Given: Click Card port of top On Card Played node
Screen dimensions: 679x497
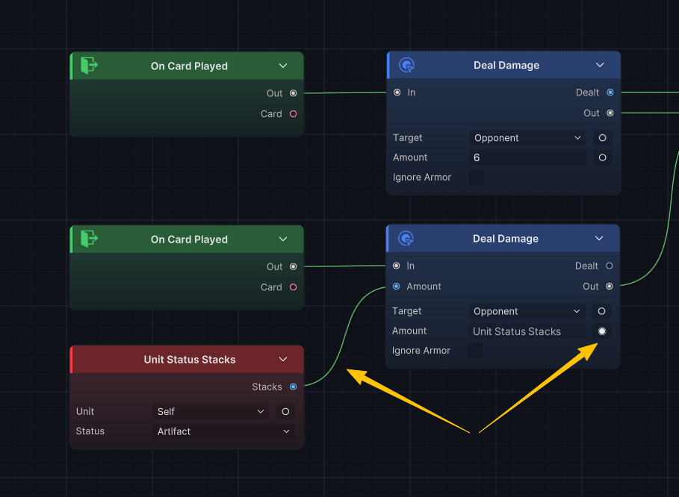Looking at the screenshot, I should pos(293,113).
